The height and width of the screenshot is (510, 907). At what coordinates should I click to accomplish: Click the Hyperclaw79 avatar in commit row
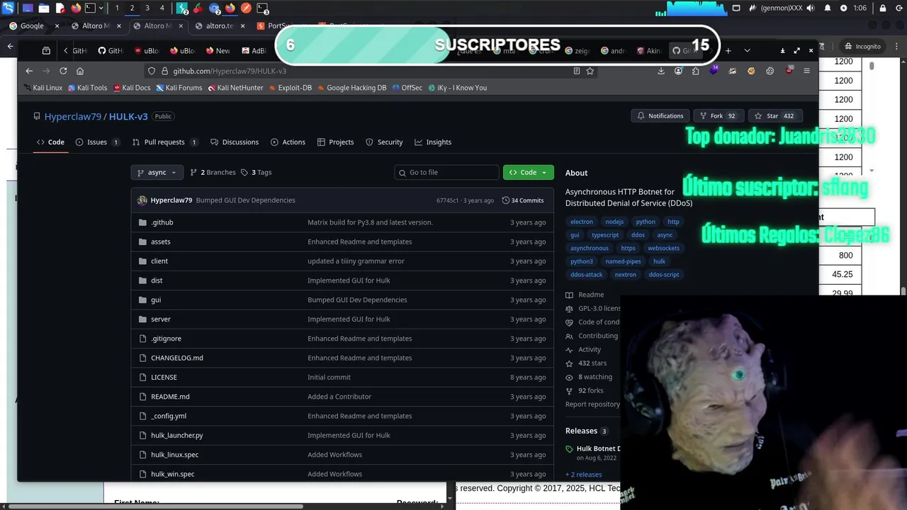pos(142,200)
